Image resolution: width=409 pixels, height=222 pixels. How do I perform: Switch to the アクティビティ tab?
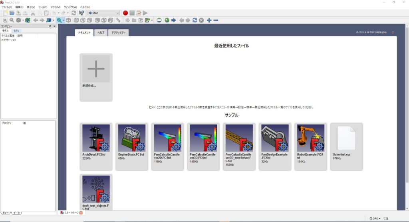(118, 33)
